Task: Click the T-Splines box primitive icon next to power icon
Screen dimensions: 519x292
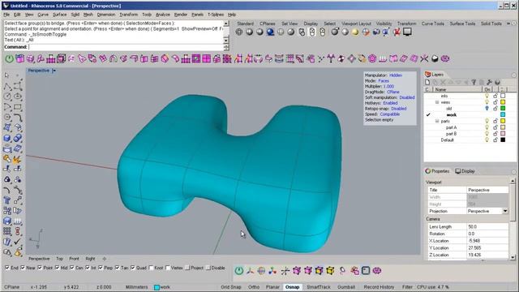Action: [x=19, y=59]
